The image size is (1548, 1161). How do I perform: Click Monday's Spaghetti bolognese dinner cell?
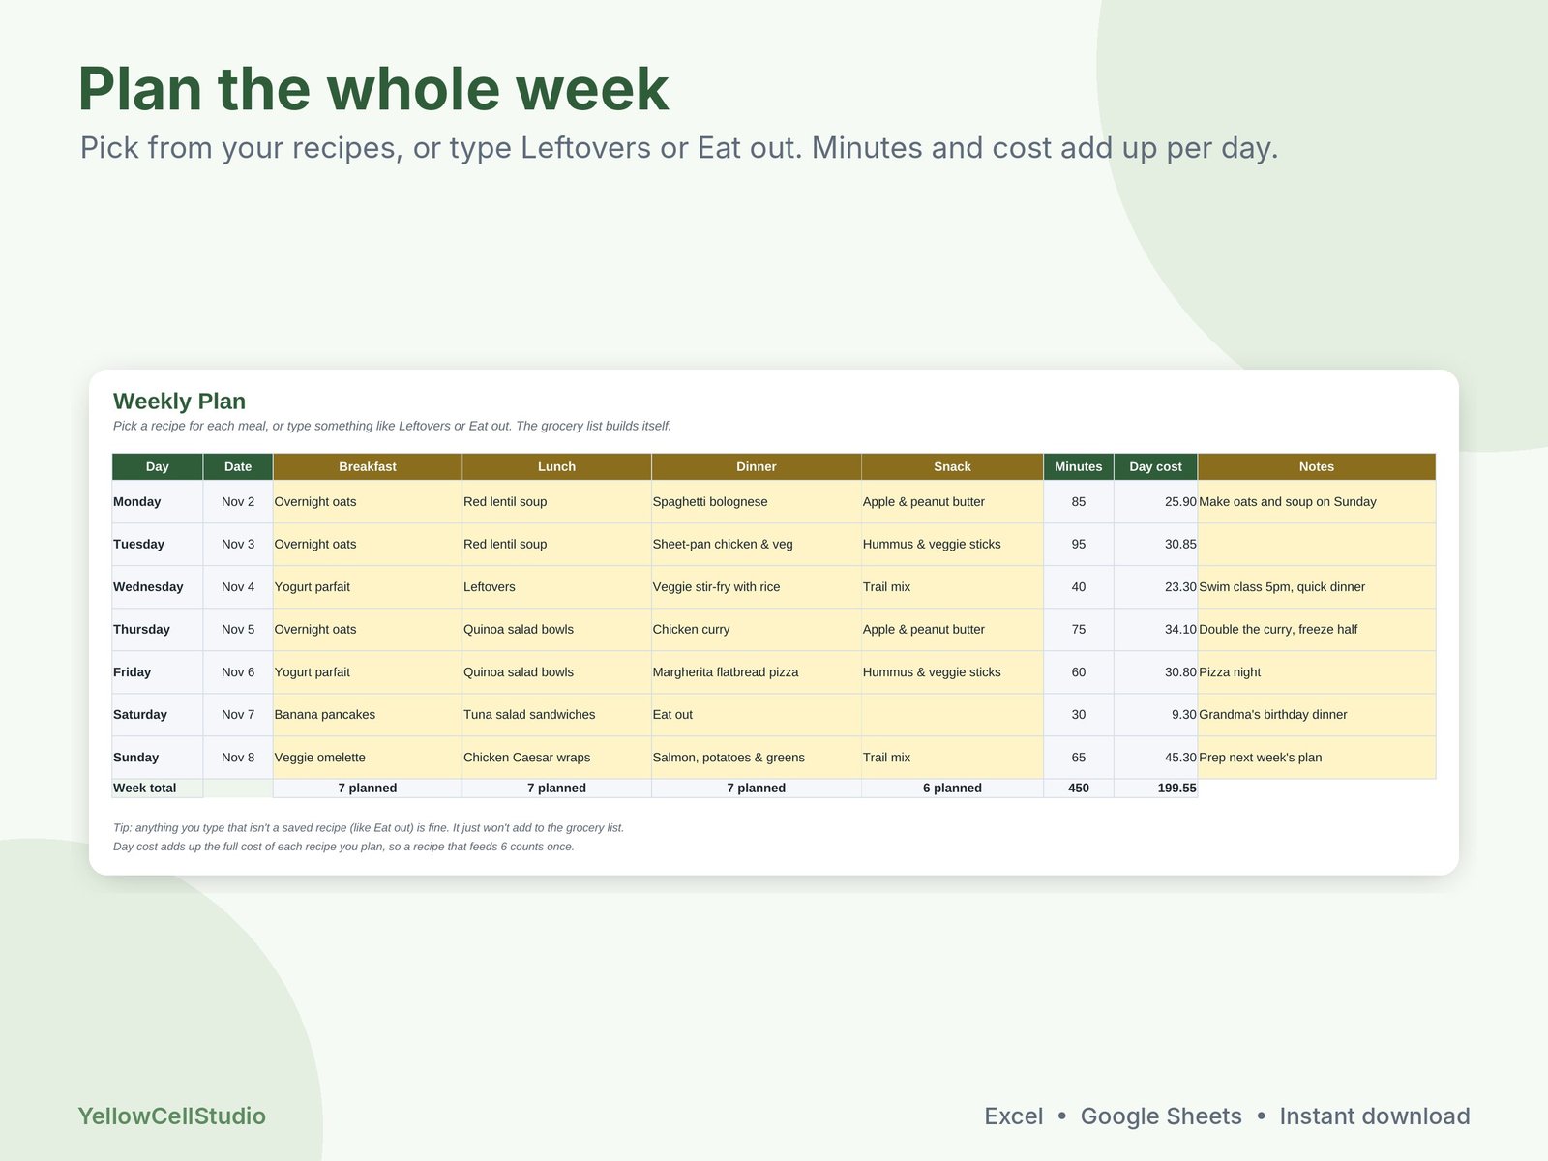tap(757, 501)
